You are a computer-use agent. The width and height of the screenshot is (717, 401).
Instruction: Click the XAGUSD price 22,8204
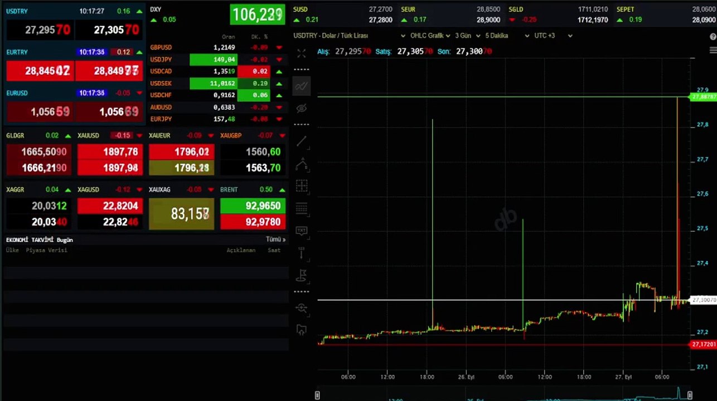click(x=110, y=206)
